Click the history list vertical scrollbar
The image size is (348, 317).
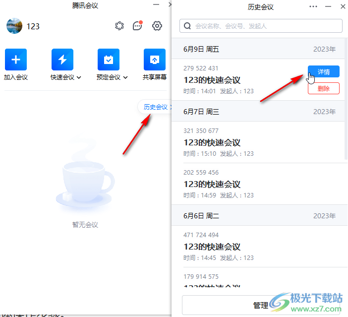(x=346, y=99)
